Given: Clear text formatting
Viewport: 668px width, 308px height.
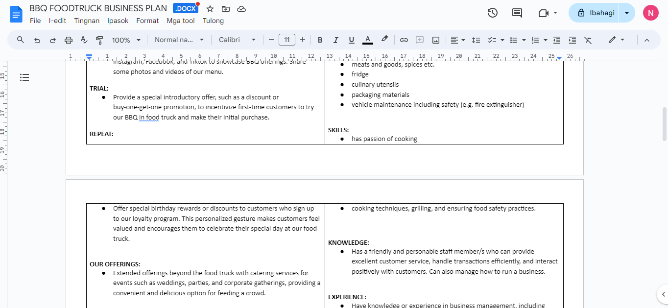Looking at the screenshot, I should coord(588,40).
